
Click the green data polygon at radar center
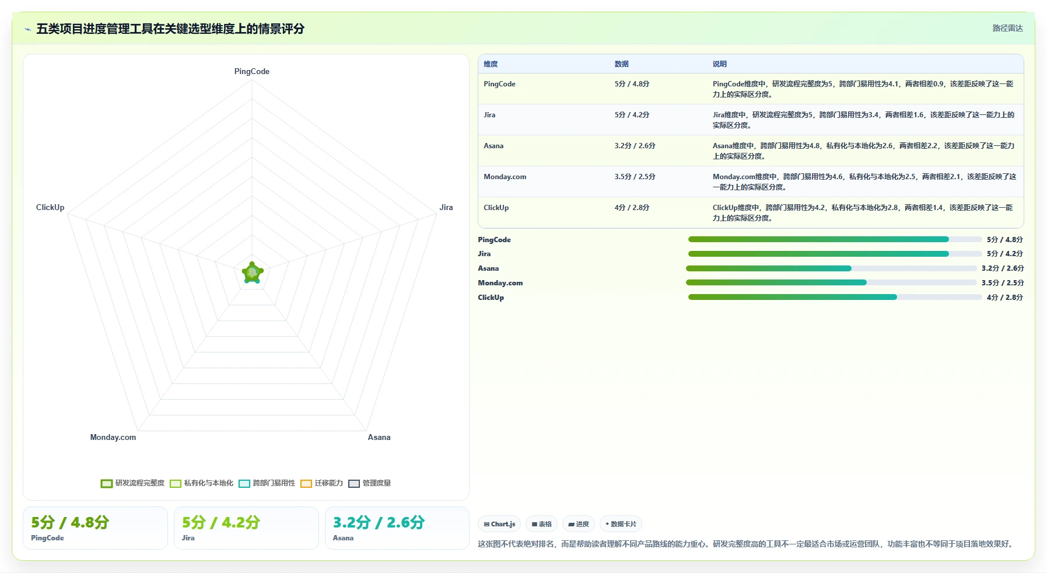253,272
